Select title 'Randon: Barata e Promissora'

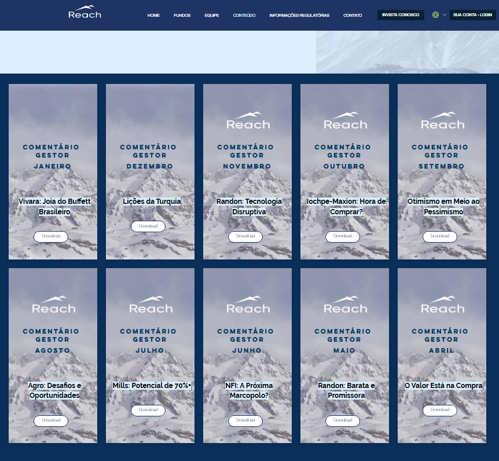click(346, 390)
